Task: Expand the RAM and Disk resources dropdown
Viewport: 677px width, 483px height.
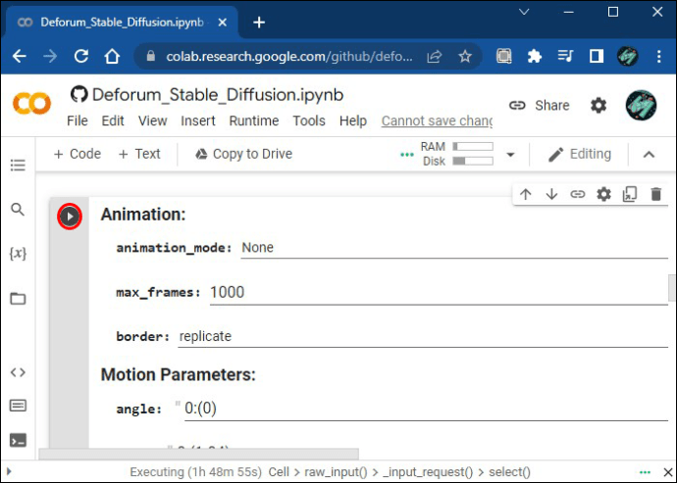Action: tap(510, 155)
